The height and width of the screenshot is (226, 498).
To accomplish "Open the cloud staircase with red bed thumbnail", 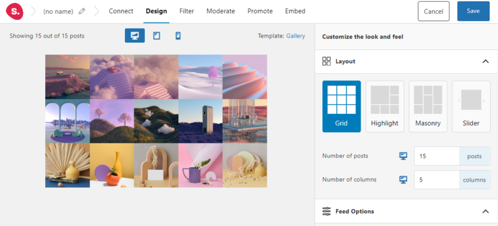I will [112, 77].
